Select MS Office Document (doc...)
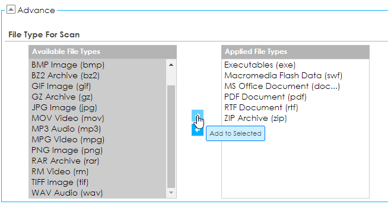Image resolution: width=388 pixels, height=214 pixels. 295,86
